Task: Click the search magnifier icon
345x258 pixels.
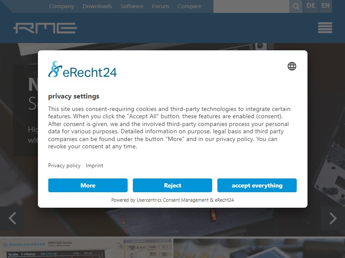Action: click(296, 6)
